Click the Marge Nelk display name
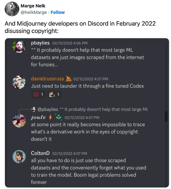 33,6
